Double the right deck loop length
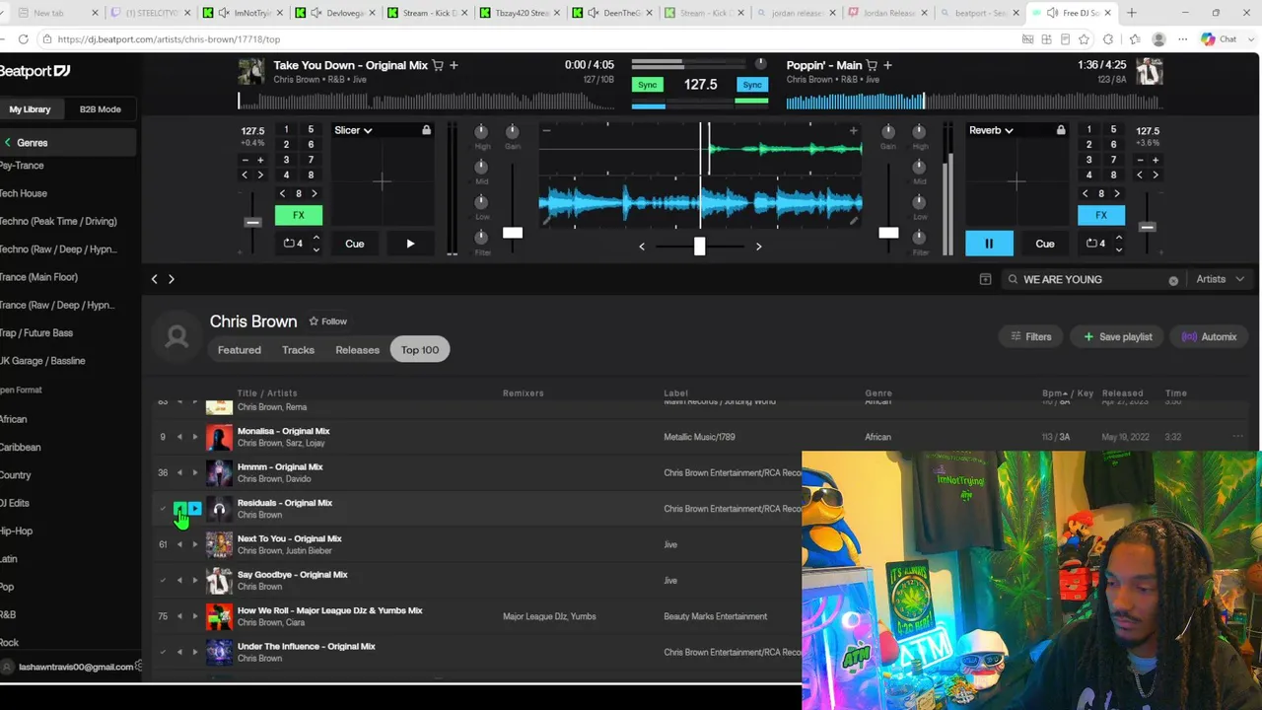Viewport: 1262px width, 710px height. pyautogui.click(x=1117, y=194)
